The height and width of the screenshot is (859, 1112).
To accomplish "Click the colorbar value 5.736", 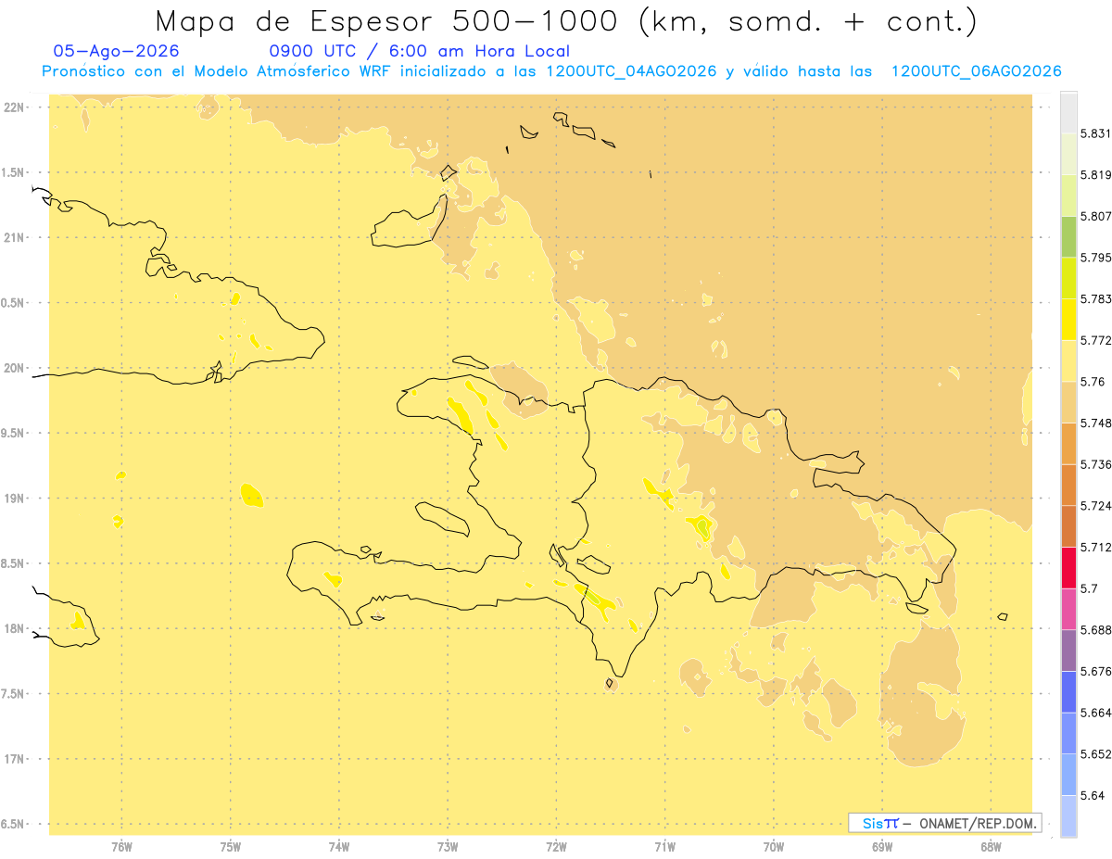I will tap(1096, 464).
